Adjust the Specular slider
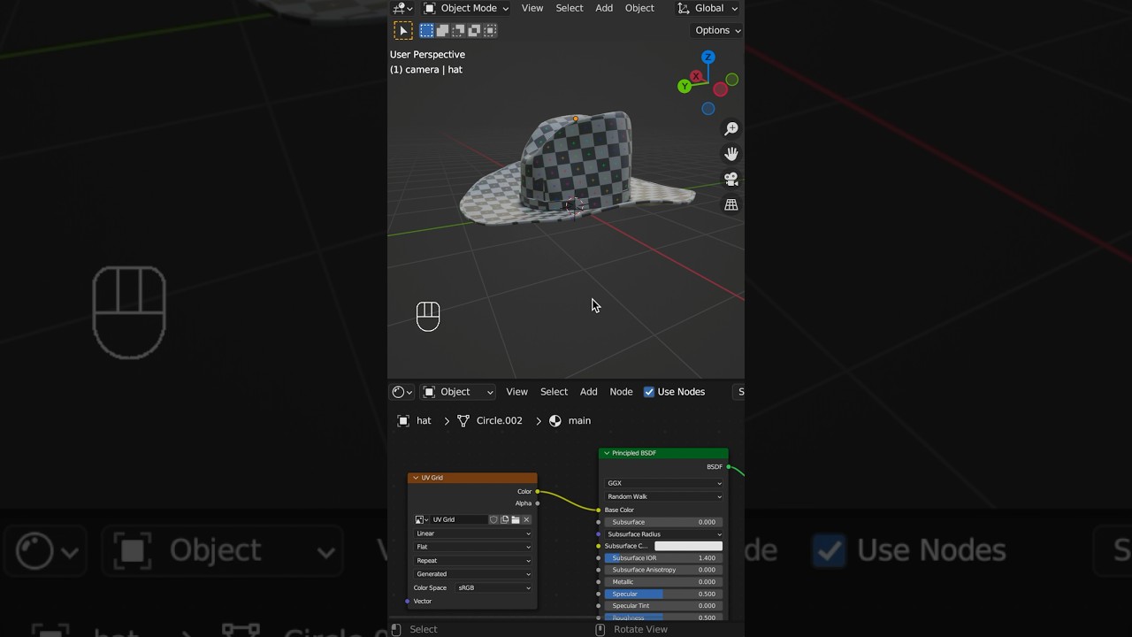 (664, 595)
